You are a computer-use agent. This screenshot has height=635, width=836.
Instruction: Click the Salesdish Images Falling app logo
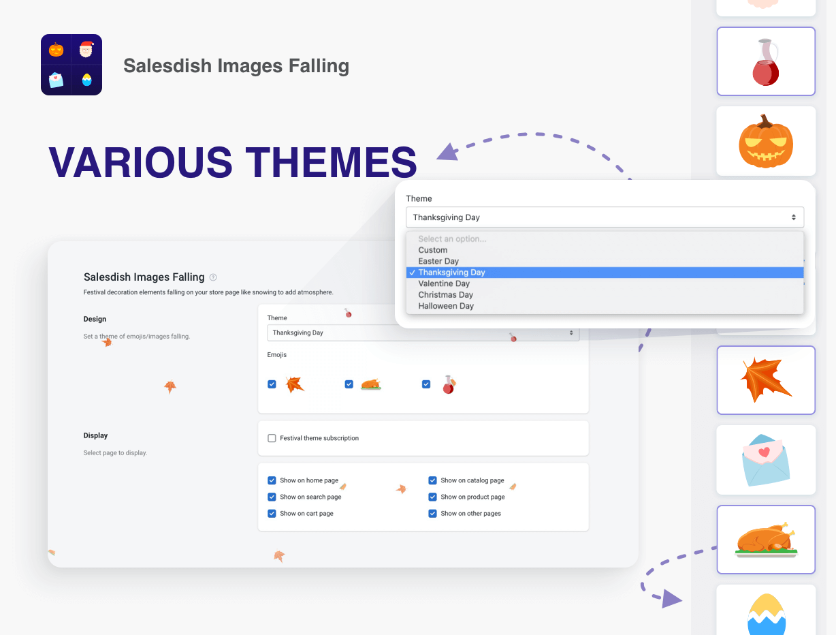pos(71,65)
